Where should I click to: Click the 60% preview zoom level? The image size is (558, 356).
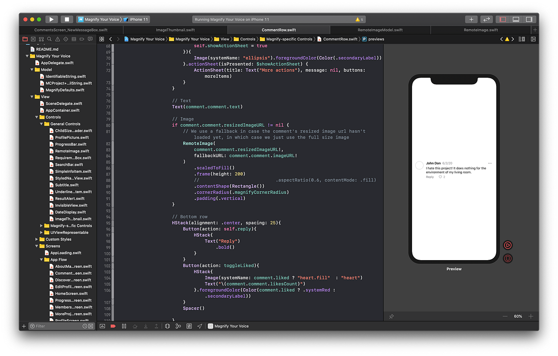pyautogui.click(x=518, y=316)
